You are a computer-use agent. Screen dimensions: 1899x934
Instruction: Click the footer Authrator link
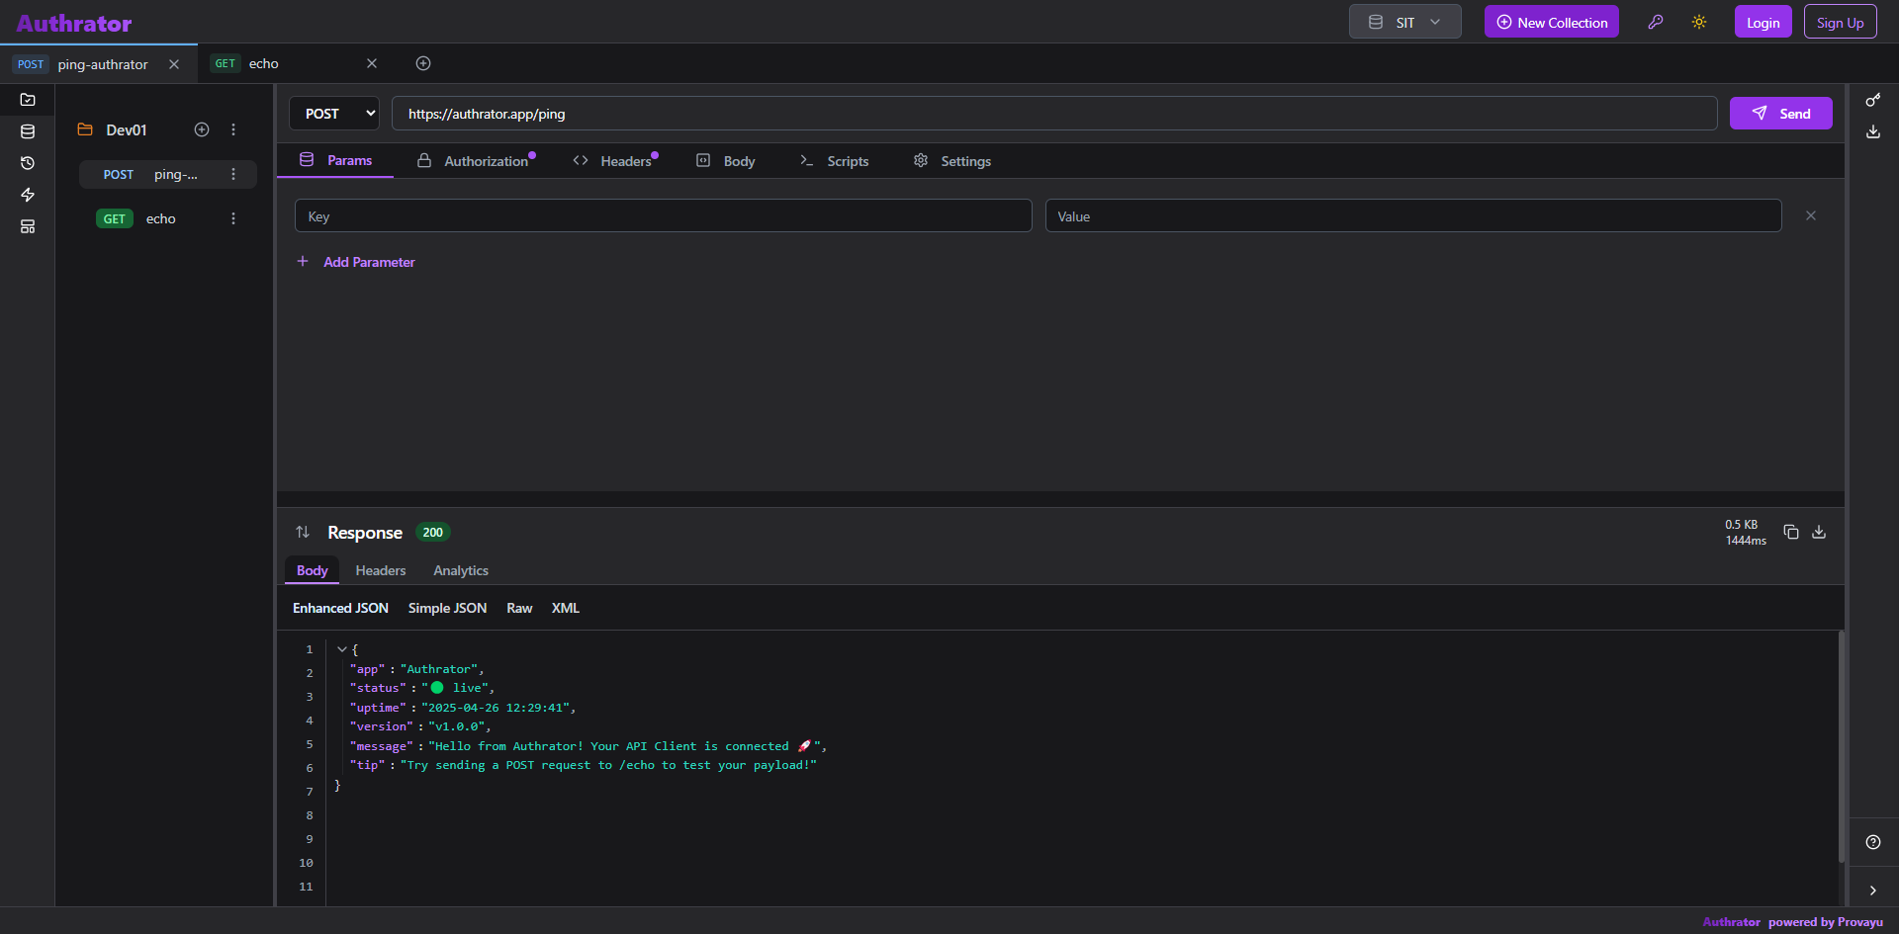1731,922
